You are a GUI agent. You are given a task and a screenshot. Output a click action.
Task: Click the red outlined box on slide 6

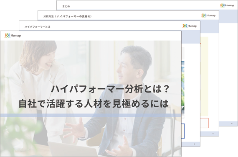[x=205, y=123]
